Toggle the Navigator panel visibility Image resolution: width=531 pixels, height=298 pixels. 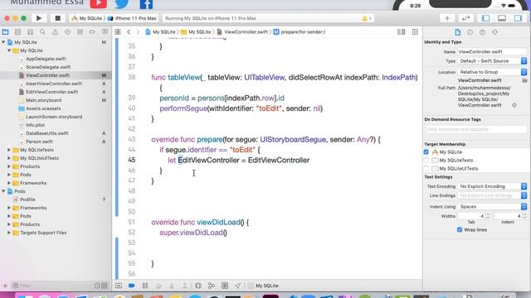click(485, 18)
